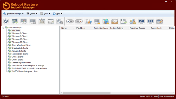Click the User: Administrator status text
This screenshot has height=99, width=176.
pos(167,96)
